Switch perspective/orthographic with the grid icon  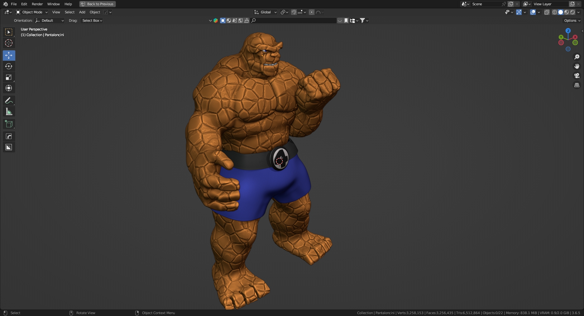click(x=577, y=85)
